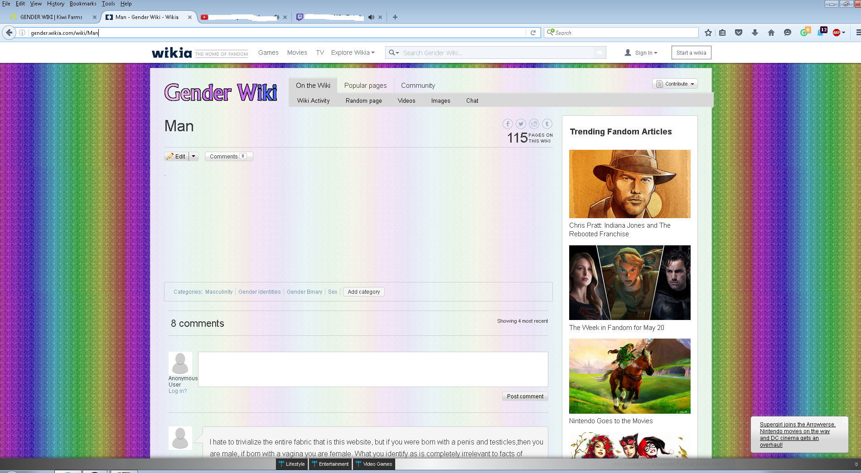Open the wiki Chat link
This screenshot has width=861, height=473.
point(472,100)
